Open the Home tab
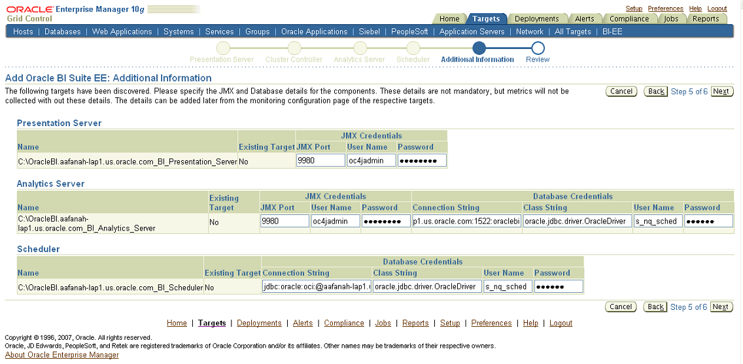This screenshot has width=743, height=364. pos(449,19)
